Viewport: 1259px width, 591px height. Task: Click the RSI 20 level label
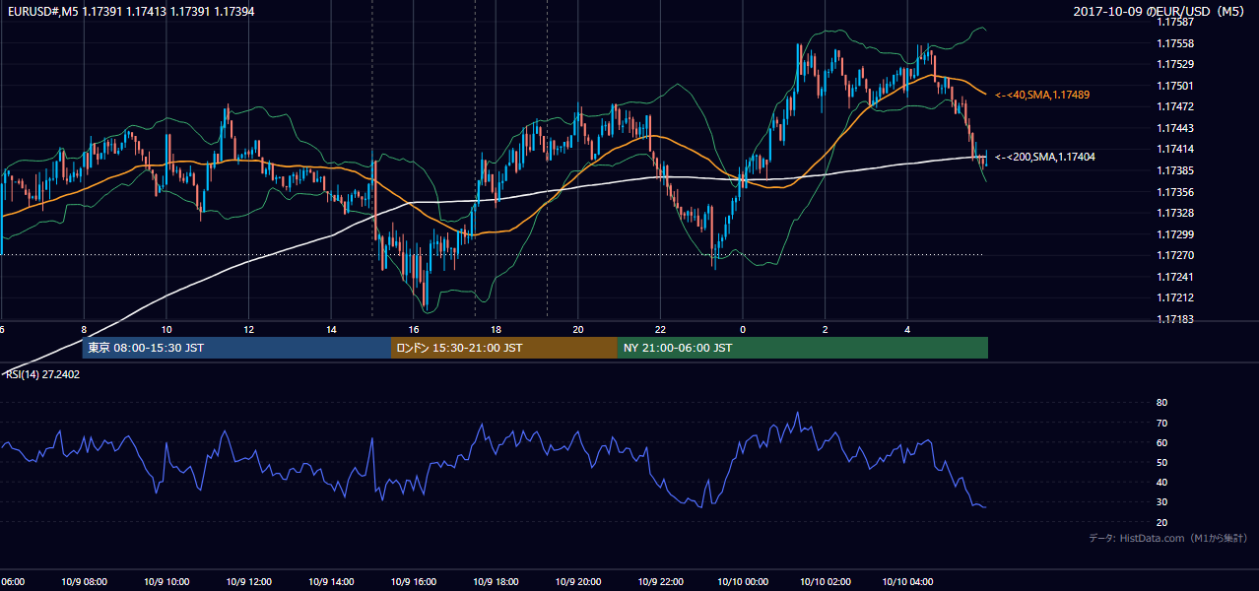[1161, 522]
